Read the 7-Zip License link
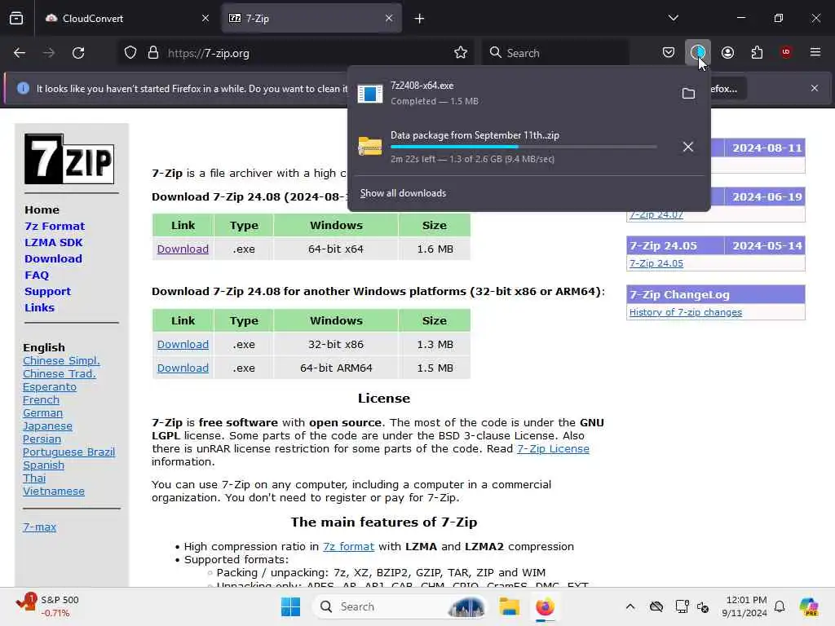This screenshot has height=626, width=835. click(x=553, y=449)
